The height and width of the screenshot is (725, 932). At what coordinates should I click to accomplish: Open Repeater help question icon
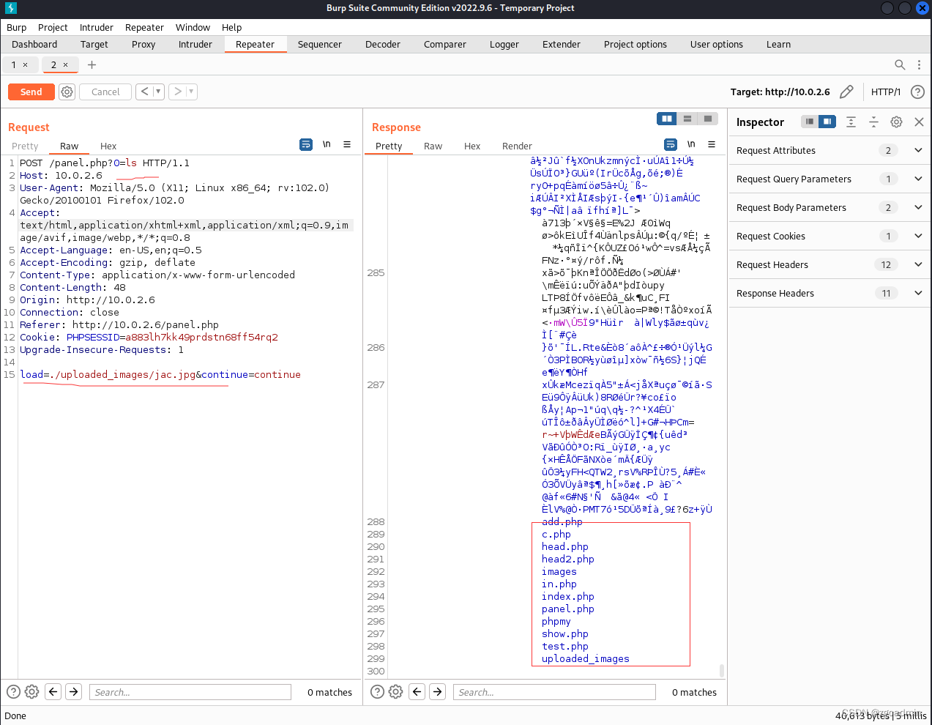917,92
